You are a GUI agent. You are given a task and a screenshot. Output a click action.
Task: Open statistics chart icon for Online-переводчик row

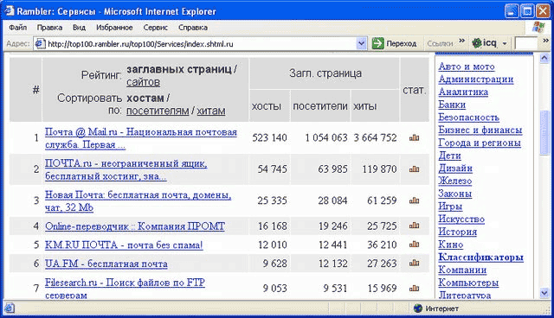click(414, 226)
